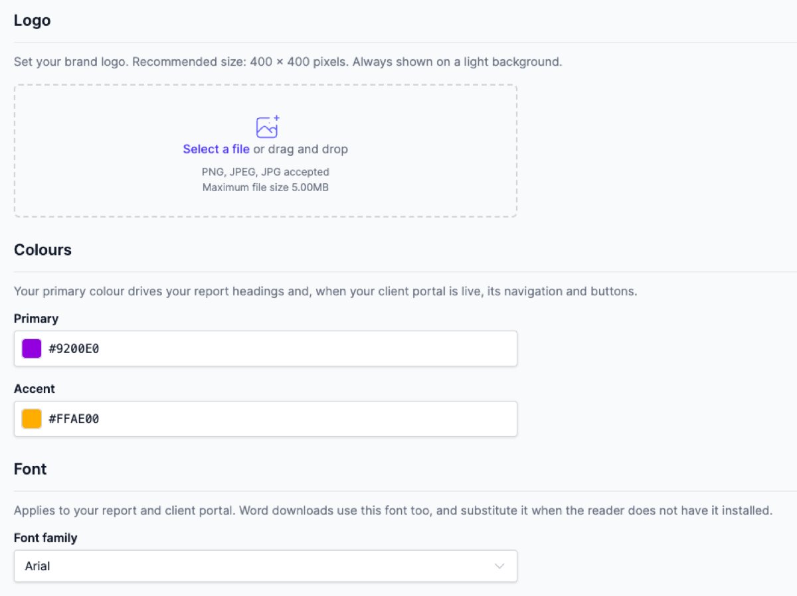Image resolution: width=797 pixels, height=596 pixels.
Task: Open the "Select a file" link
Action: click(x=217, y=149)
